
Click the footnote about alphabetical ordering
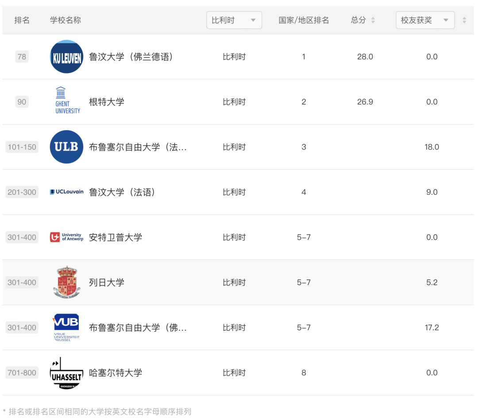[x=97, y=412]
